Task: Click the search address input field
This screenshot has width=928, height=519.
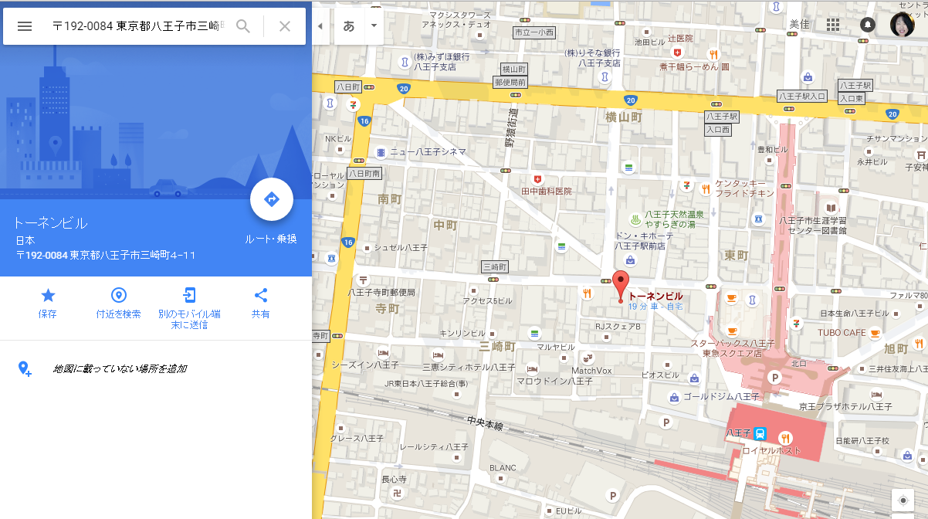Action: [139, 26]
